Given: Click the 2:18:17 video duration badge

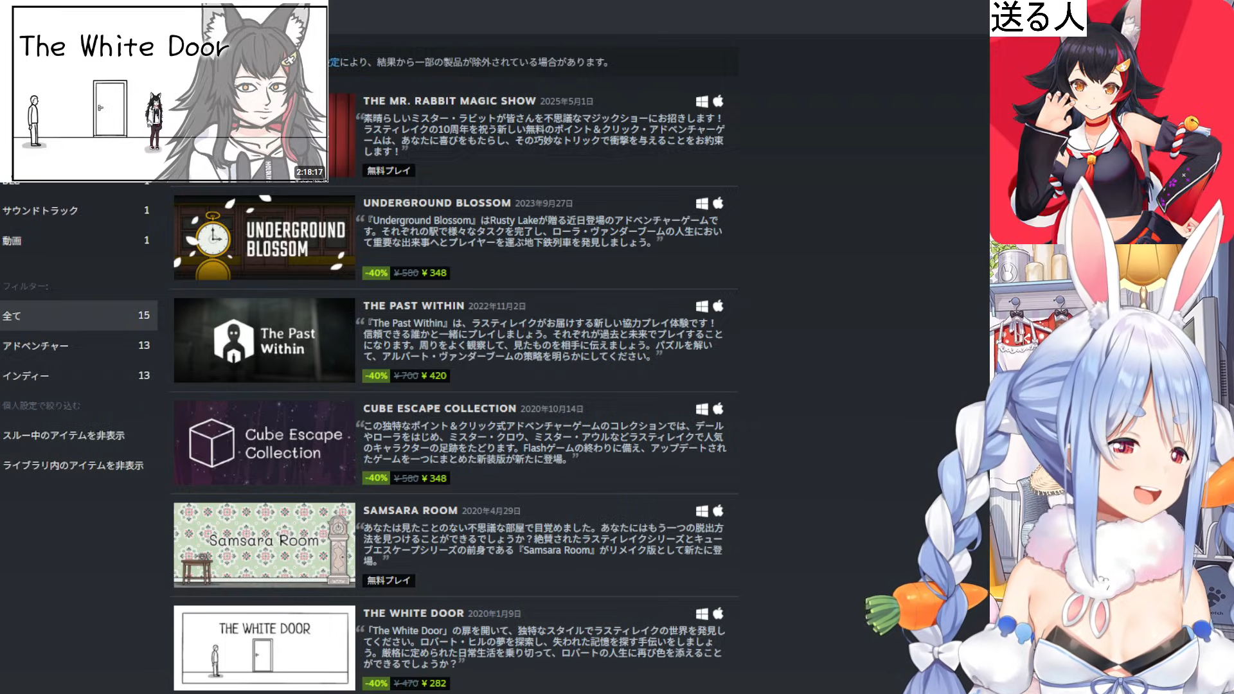Looking at the screenshot, I should point(310,172).
